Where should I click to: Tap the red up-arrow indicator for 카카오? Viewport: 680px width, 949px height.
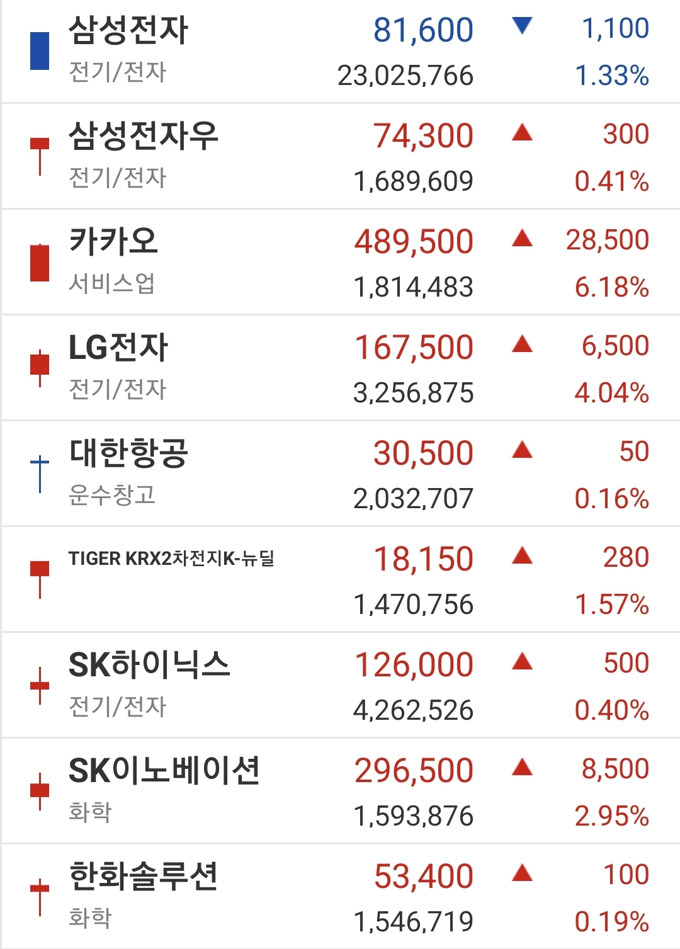tap(523, 238)
